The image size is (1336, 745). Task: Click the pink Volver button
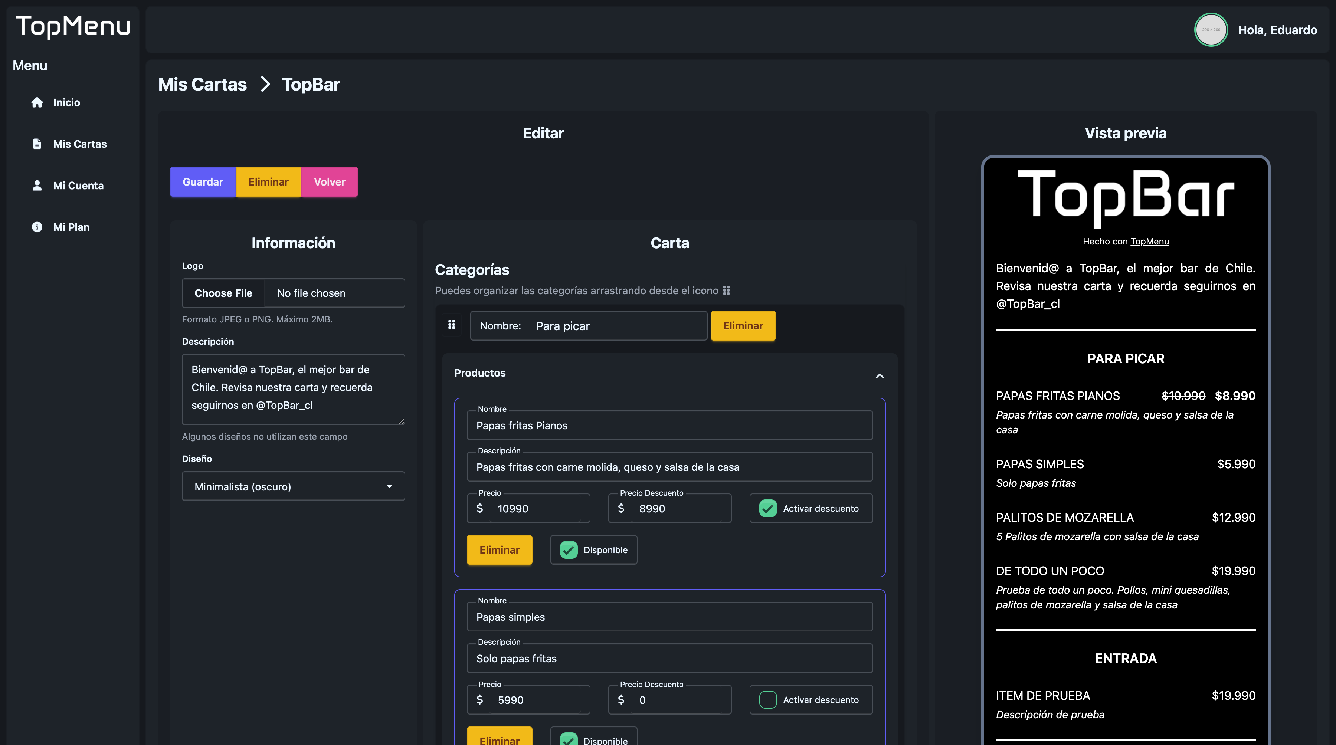pos(329,181)
